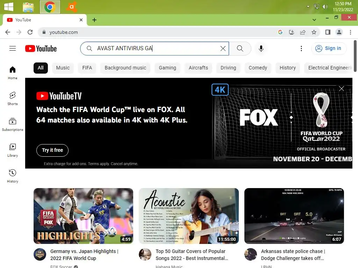Click the Habana Music channel avatar

click(145, 254)
